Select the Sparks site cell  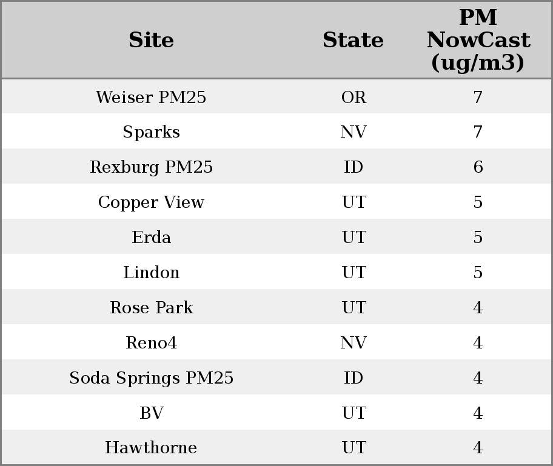(x=151, y=132)
